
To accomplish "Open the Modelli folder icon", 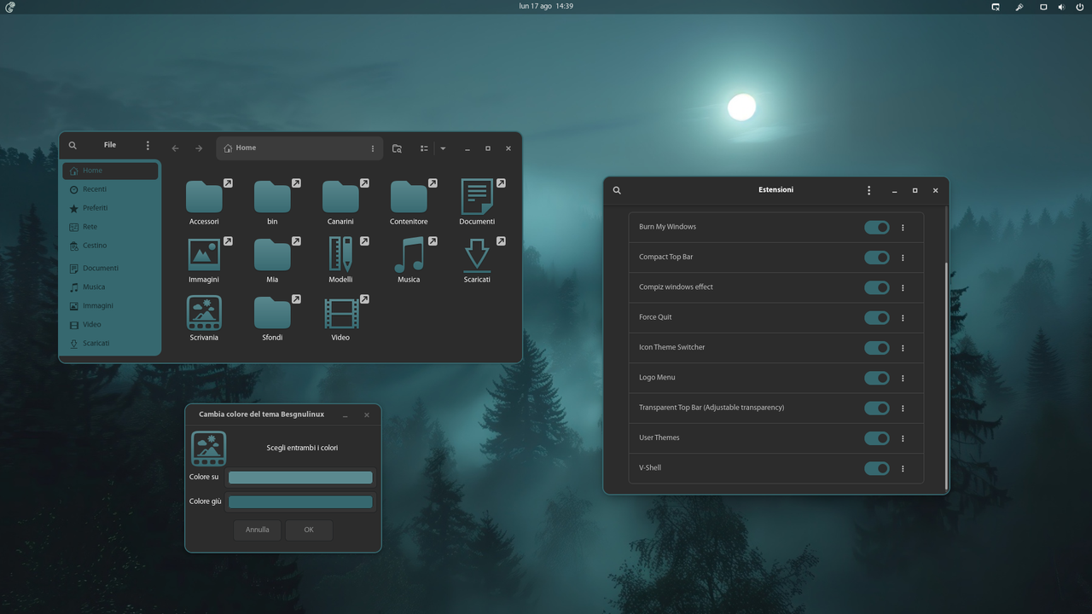I will point(340,254).
